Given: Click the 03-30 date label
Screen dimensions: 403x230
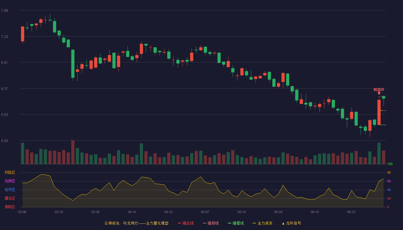Looking at the screenshot, I should point(95,212).
